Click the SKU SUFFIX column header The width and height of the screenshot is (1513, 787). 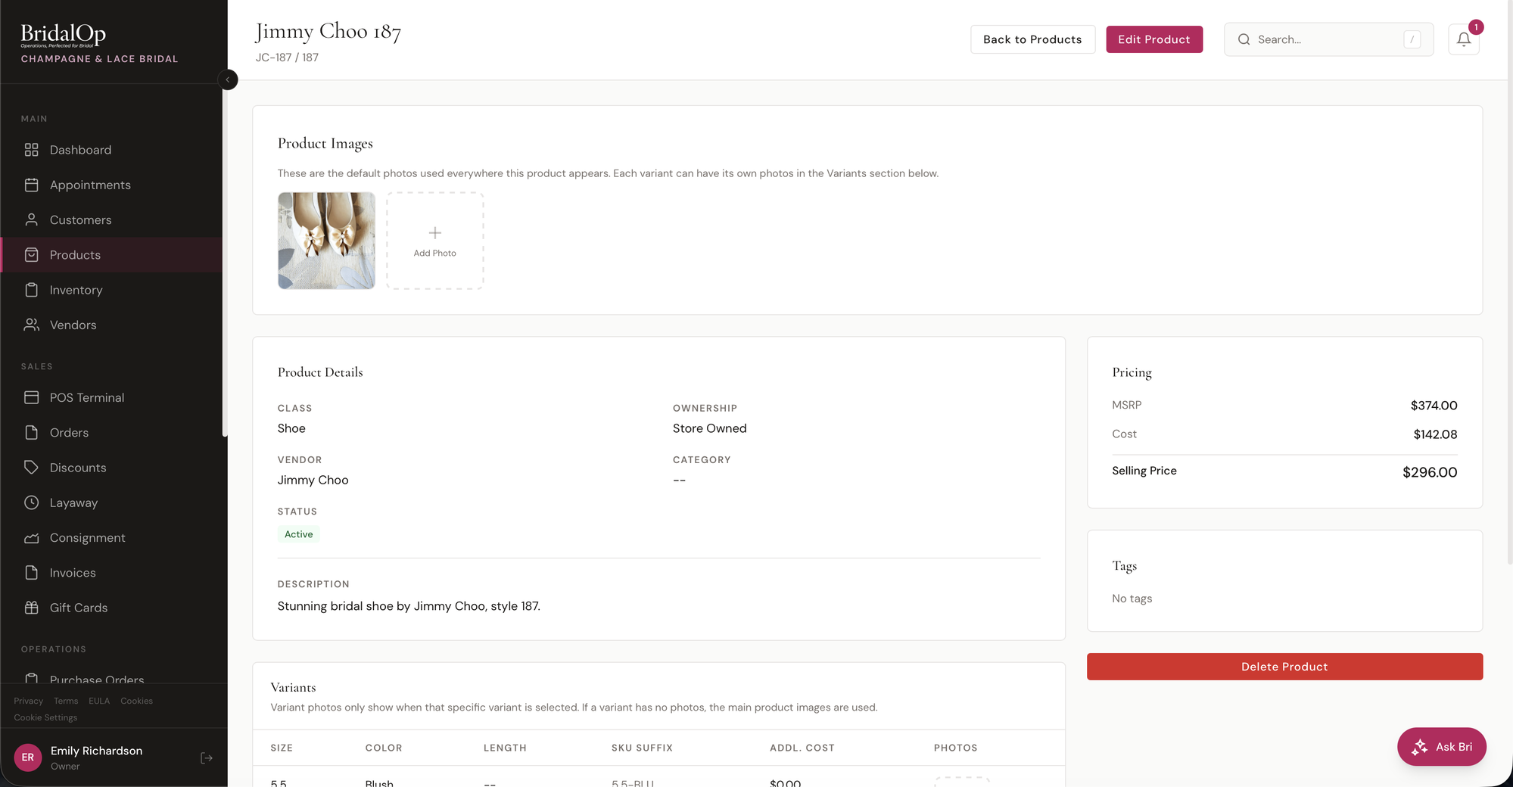[642, 748]
